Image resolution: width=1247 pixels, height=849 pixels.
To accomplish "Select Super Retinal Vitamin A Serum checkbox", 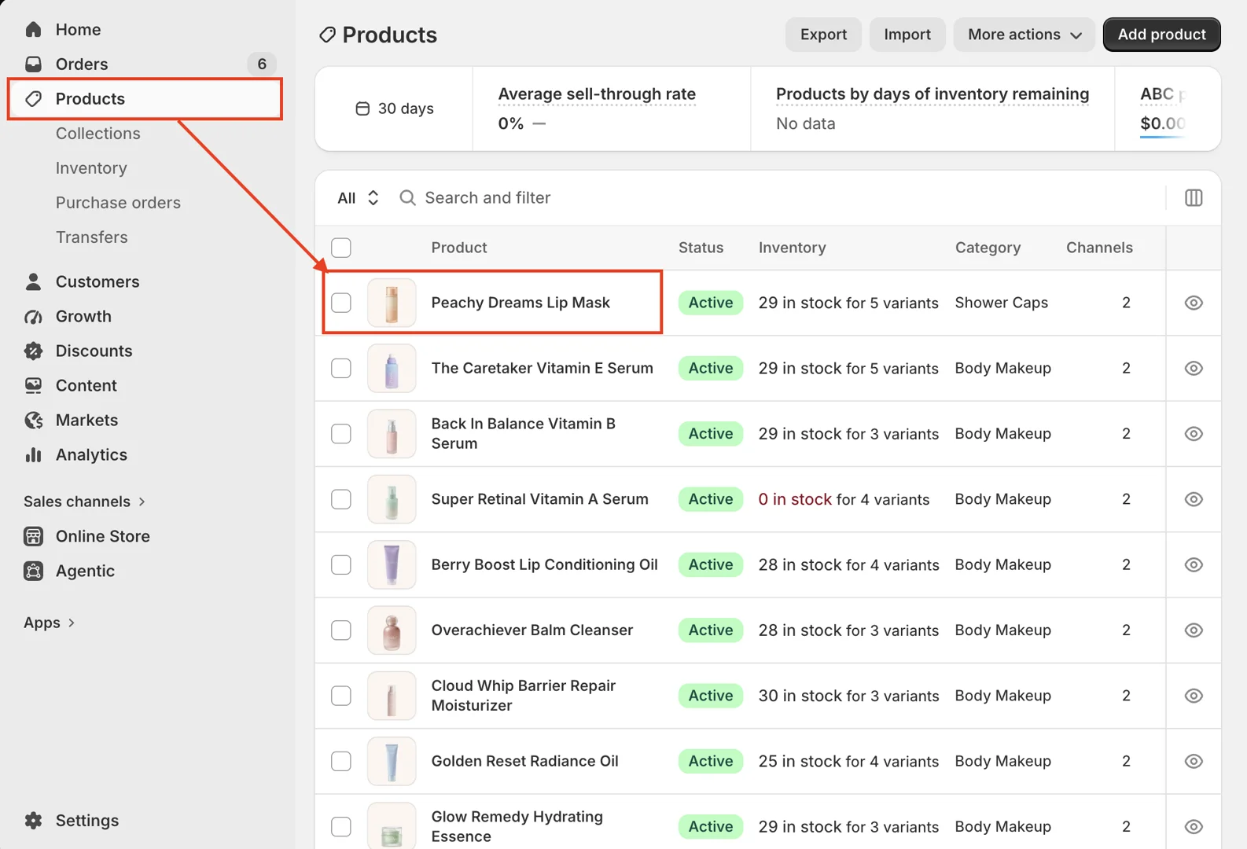I will [341, 499].
